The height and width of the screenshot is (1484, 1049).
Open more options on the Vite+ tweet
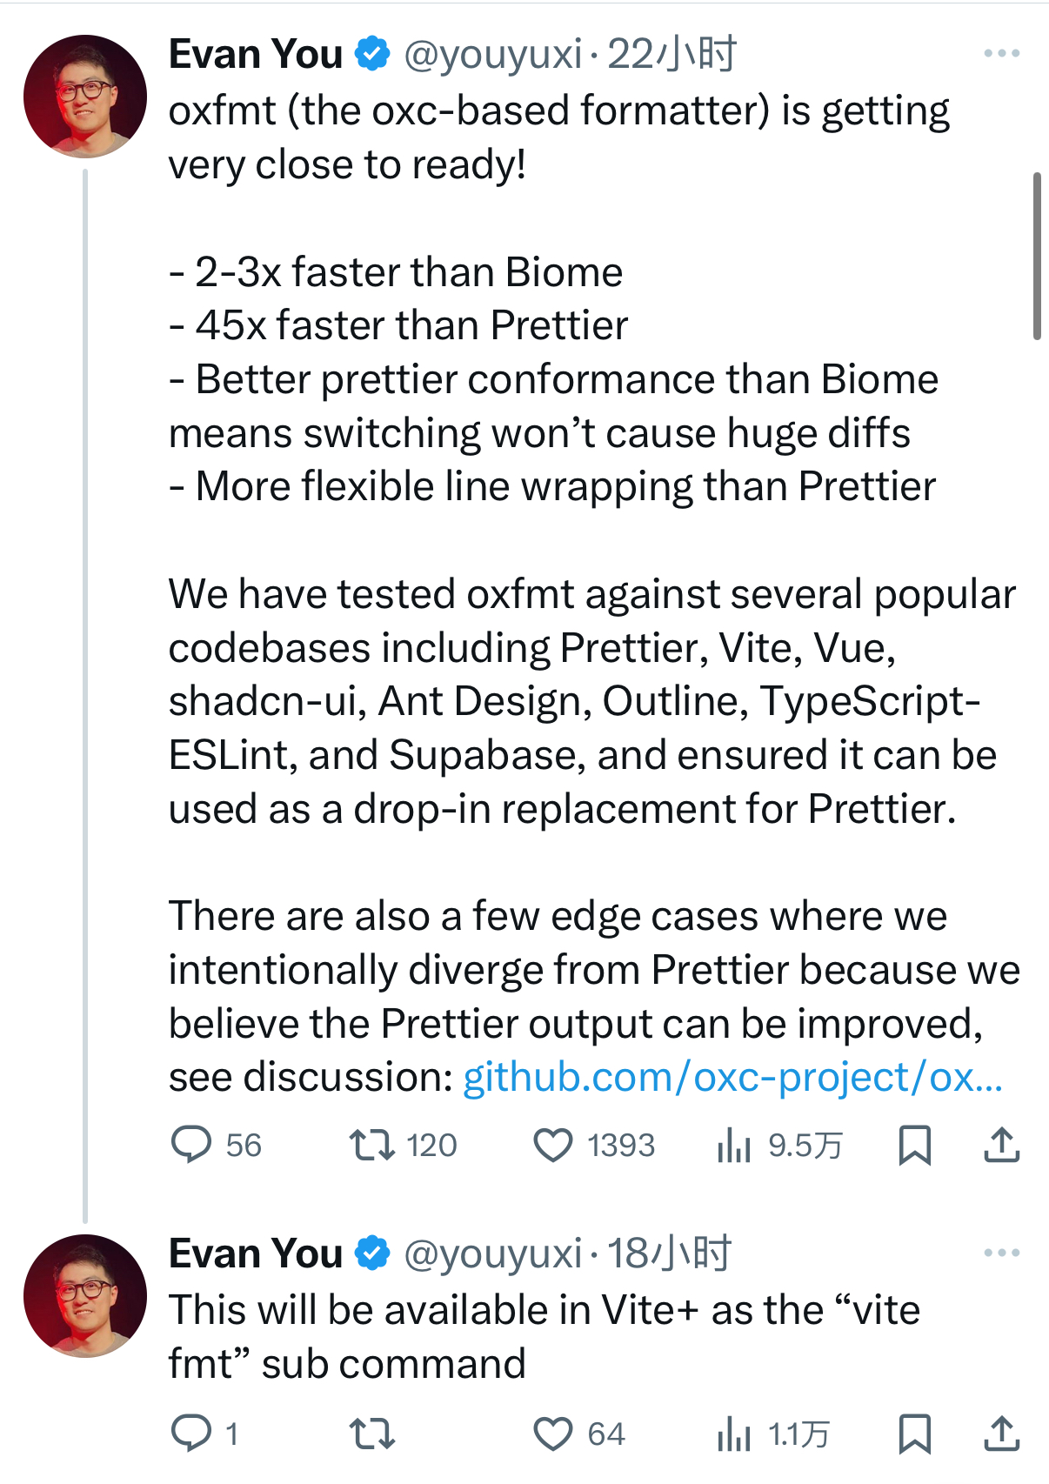1001,1253
